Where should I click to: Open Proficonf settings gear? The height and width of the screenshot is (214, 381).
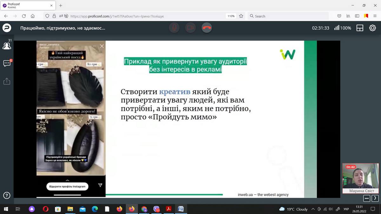[372, 28]
